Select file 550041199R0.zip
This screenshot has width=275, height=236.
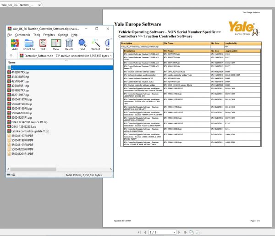[x=20, y=109]
